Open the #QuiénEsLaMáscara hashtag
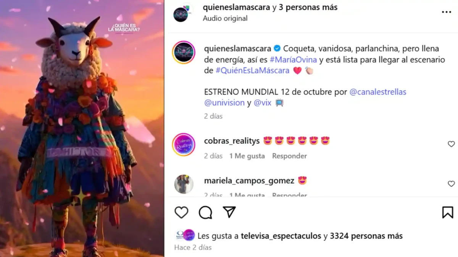Viewport: 458px width, 257px height. click(x=253, y=70)
